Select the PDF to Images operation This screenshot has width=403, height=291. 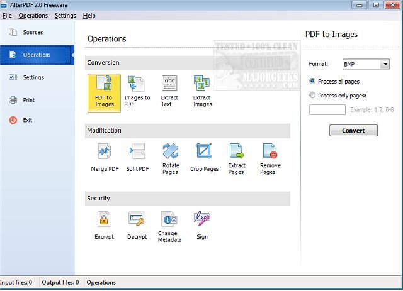click(105, 92)
